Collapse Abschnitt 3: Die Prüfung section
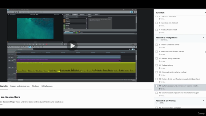The height and width of the screenshot is (116, 206). pos(203,101)
